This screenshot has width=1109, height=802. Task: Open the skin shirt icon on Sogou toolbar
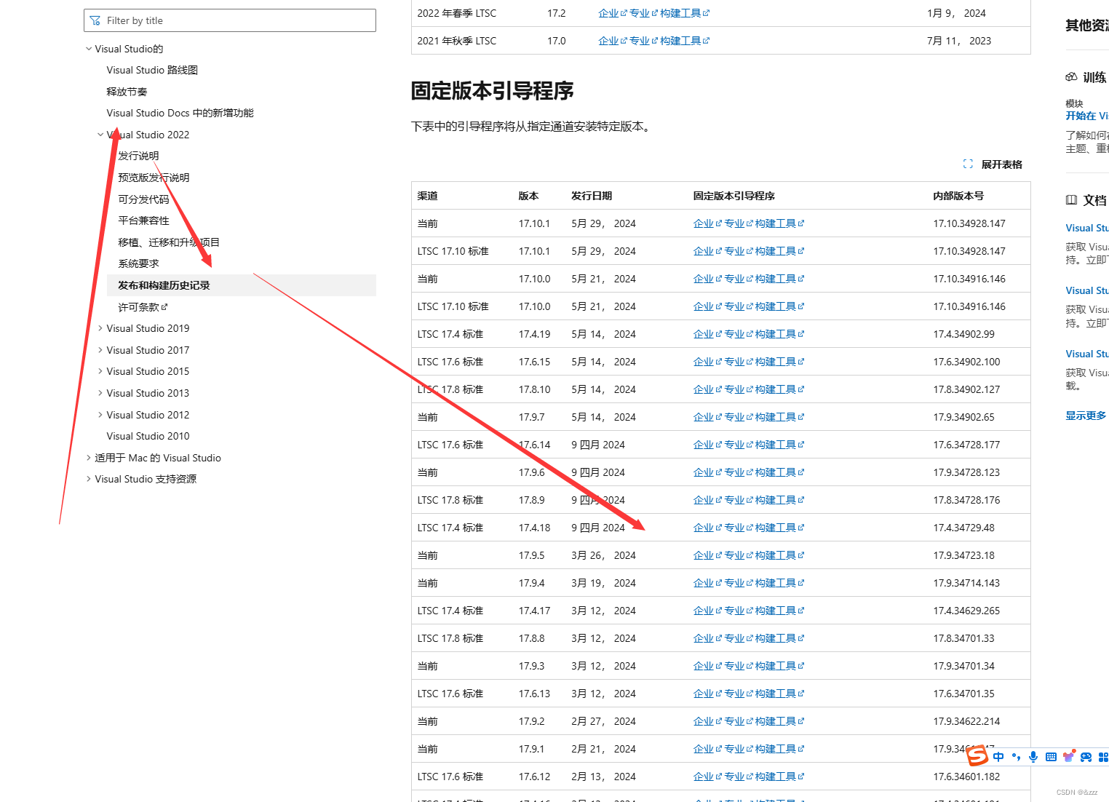tap(1068, 757)
